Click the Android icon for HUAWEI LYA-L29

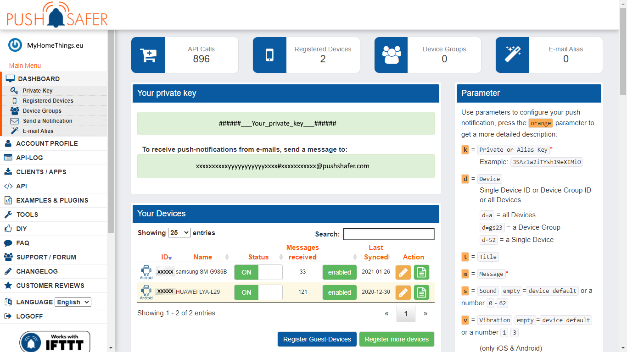click(x=146, y=292)
